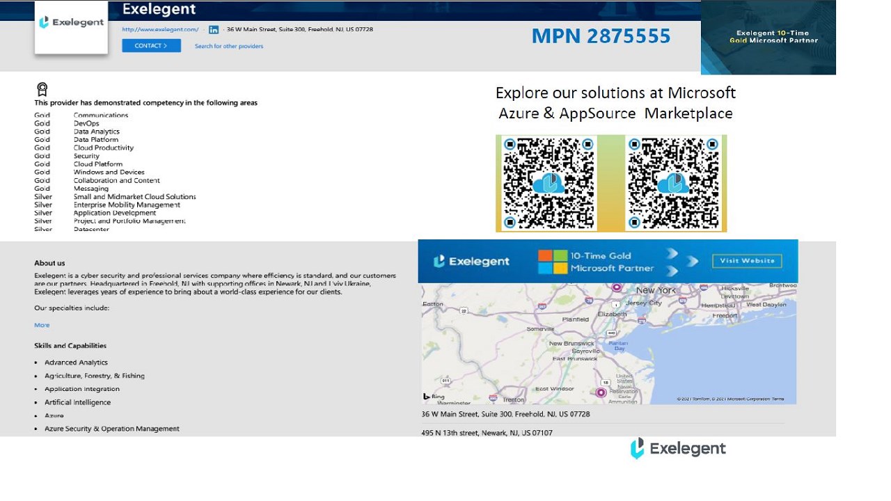
Task: Click New York label on map
Action: pyautogui.click(x=656, y=290)
